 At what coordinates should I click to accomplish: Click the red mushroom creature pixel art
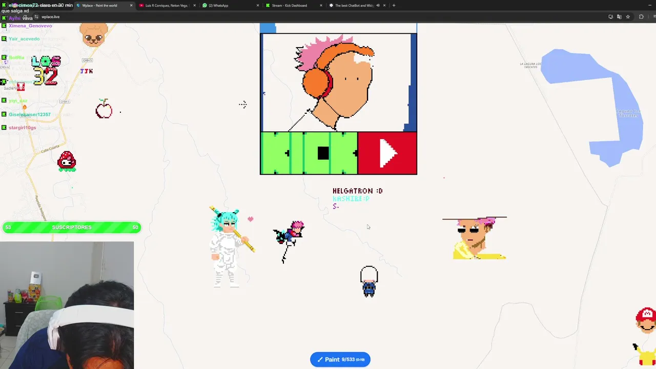pyautogui.click(x=67, y=161)
